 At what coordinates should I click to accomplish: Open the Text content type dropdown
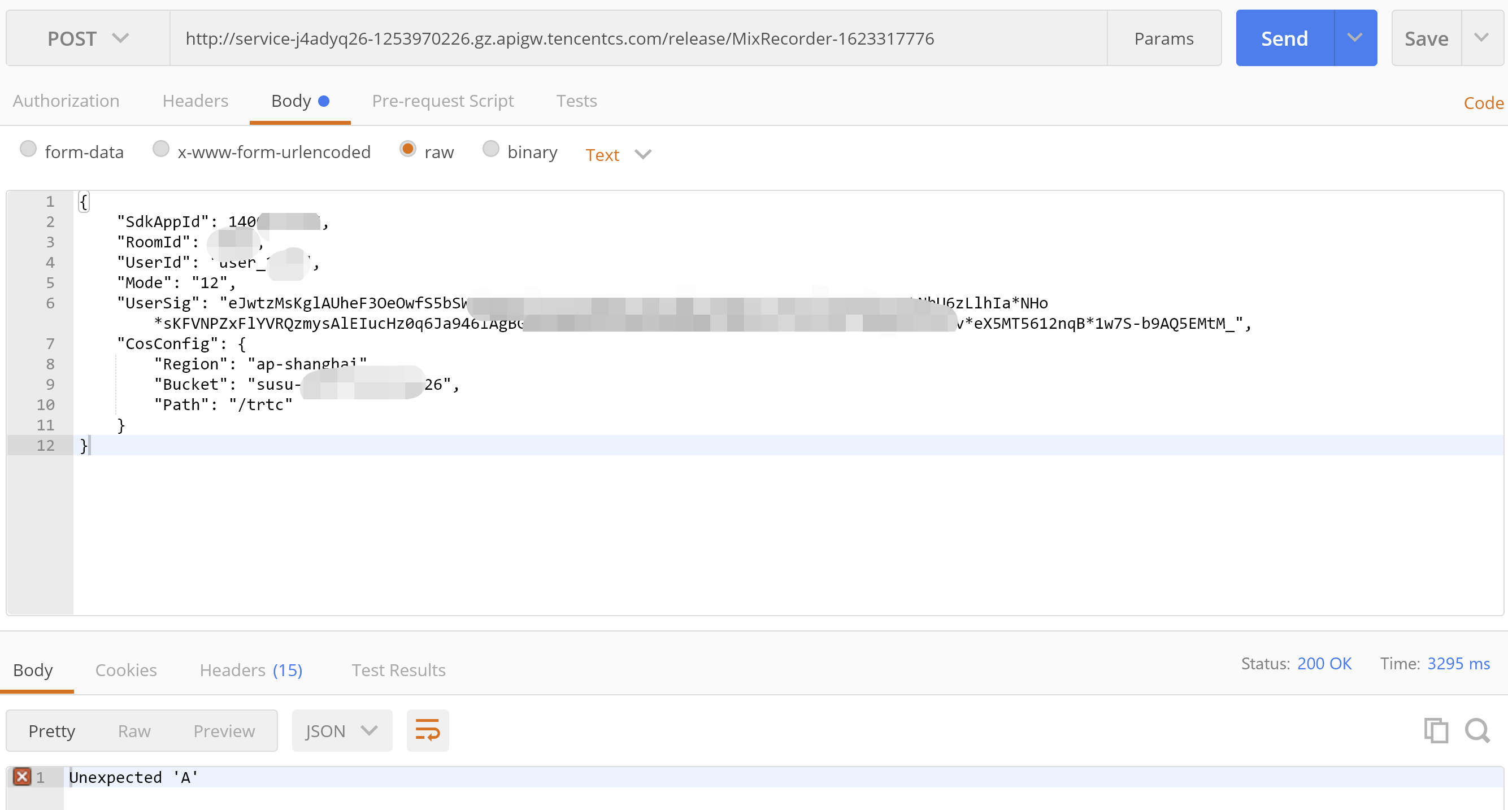618,155
